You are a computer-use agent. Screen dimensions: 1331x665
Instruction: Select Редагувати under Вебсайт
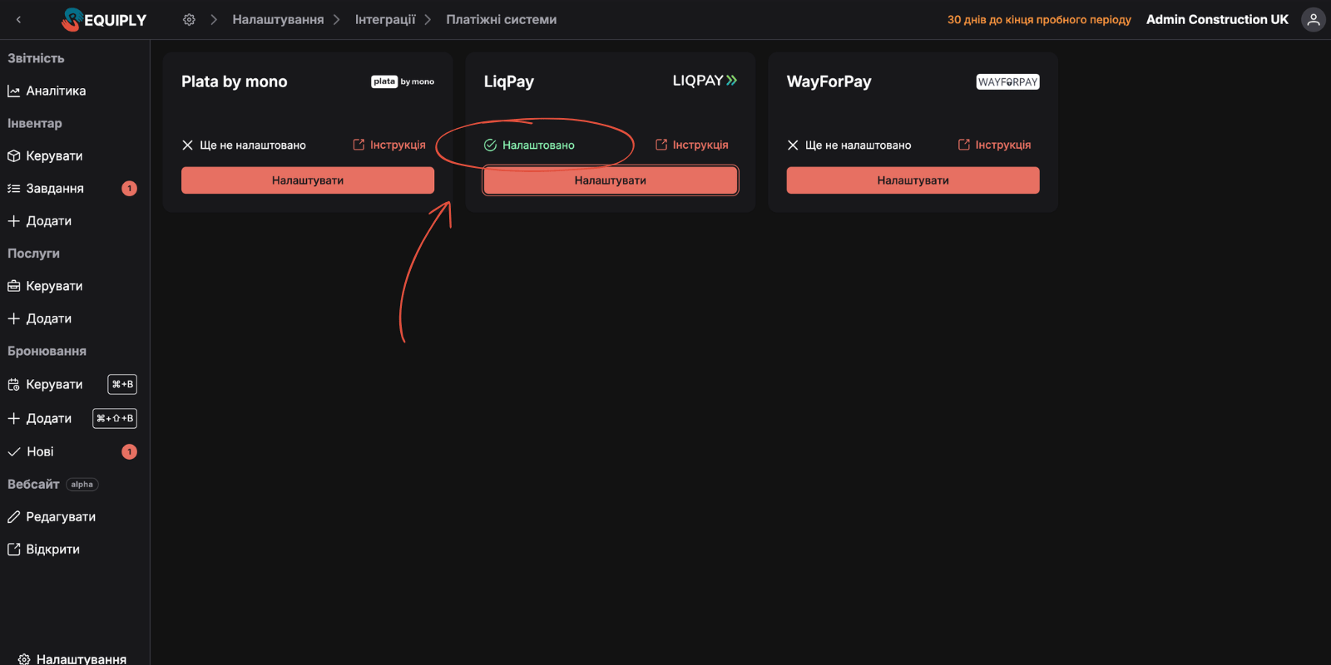pos(60,516)
